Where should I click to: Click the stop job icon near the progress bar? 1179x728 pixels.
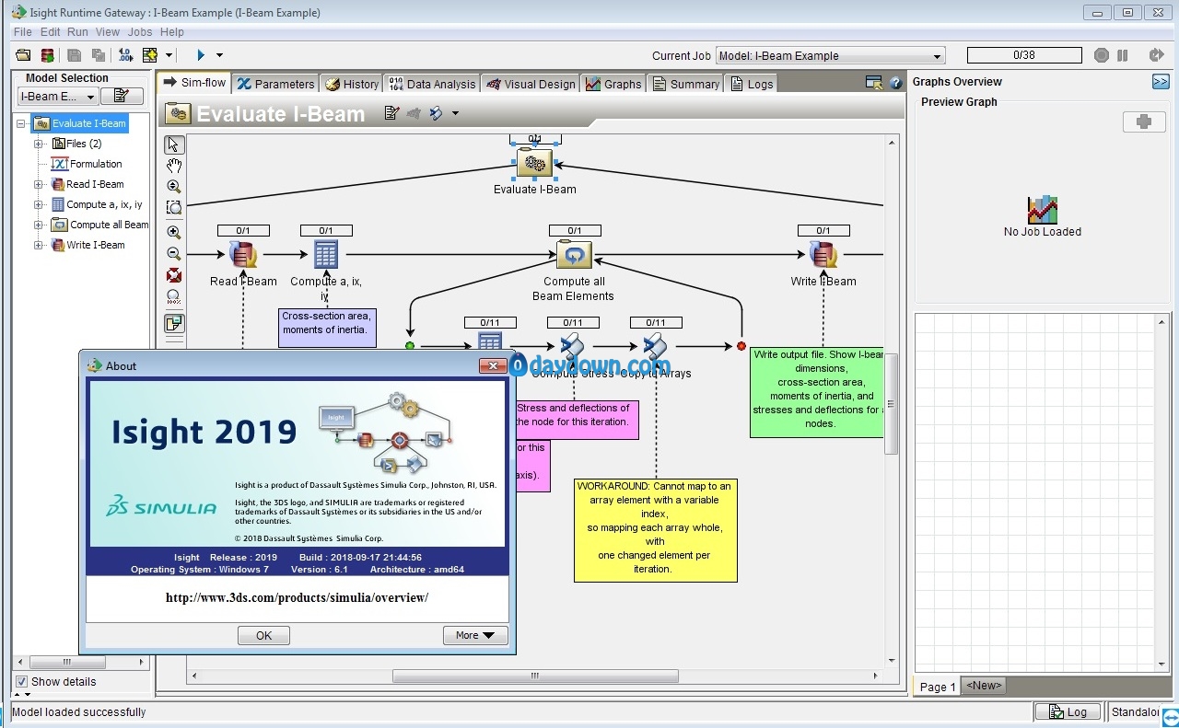[x=1101, y=55]
